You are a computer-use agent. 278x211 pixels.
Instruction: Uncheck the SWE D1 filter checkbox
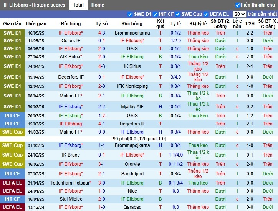130,14
